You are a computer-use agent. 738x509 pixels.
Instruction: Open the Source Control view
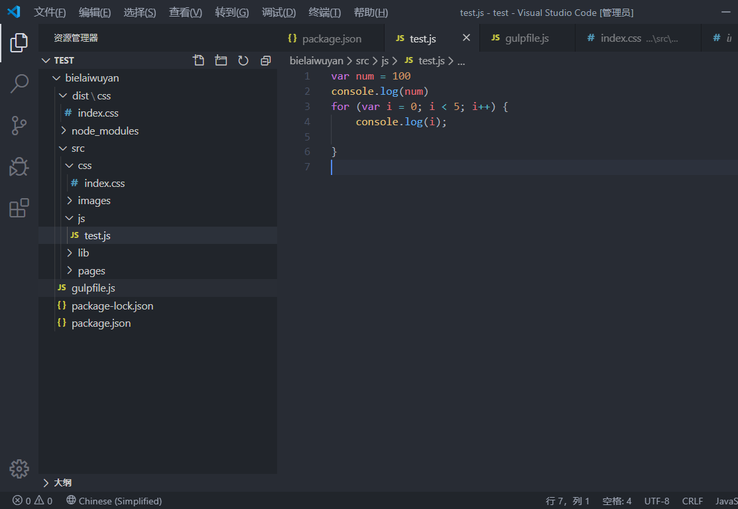[x=19, y=126]
